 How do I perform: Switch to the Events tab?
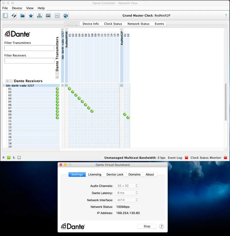(159, 24)
